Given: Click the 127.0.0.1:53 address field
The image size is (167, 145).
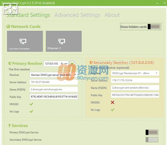Looking at the screenshot, I should [52, 64].
